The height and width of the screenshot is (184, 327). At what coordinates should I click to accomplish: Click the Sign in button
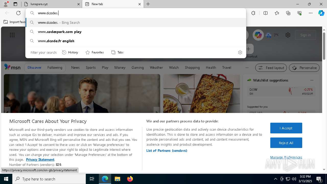coord(306,35)
